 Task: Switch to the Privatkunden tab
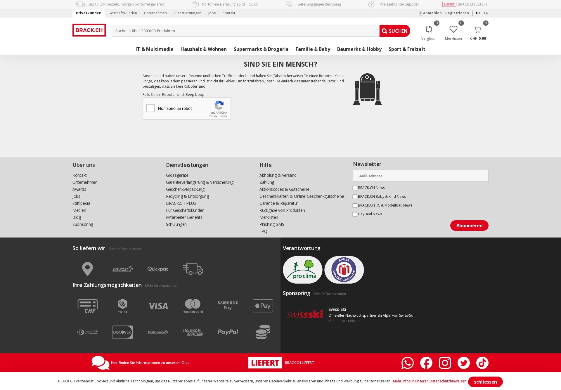(89, 13)
